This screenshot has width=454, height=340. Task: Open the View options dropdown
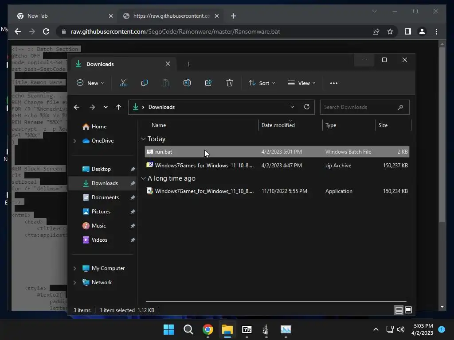click(x=301, y=83)
